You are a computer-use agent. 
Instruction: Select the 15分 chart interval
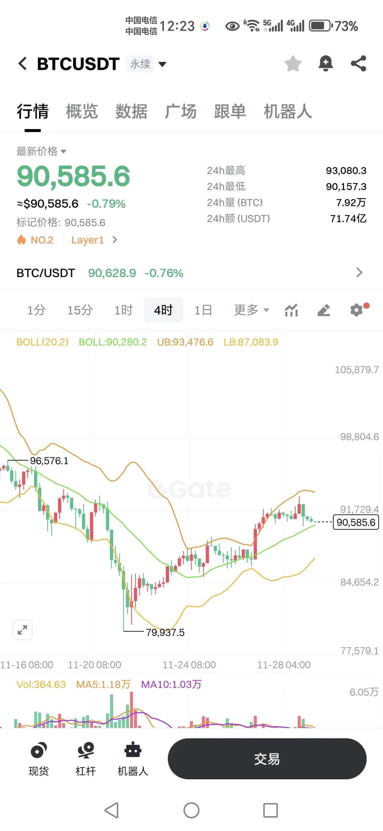pos(80,310)
